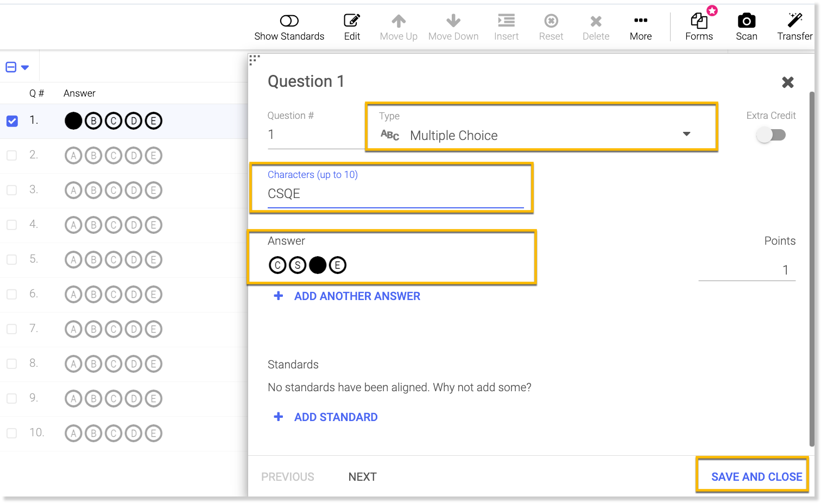This screenshot has height=503, width=821.
Task: Toggle the Show Standards switch
Action: point(289,21)
